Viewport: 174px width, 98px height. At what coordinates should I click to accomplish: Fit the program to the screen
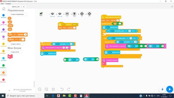(x=53, y=89)
